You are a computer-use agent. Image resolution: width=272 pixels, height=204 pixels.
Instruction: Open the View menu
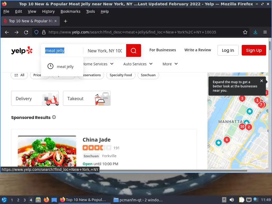[32, 11]
